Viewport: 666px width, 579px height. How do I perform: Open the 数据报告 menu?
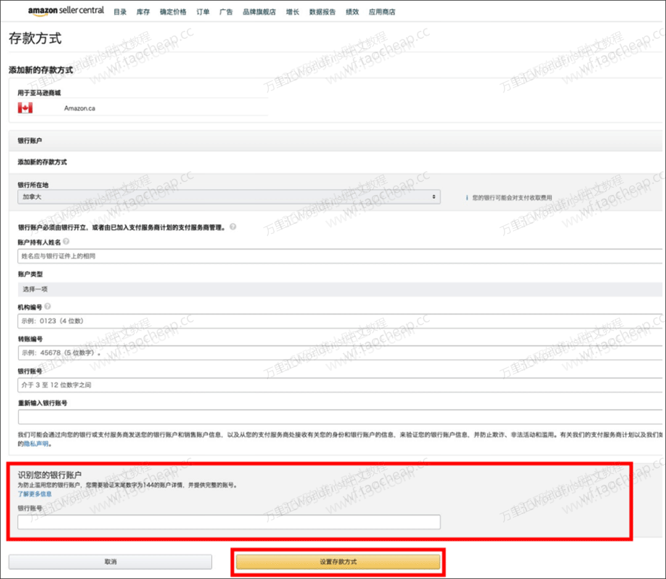coord(323,12)
